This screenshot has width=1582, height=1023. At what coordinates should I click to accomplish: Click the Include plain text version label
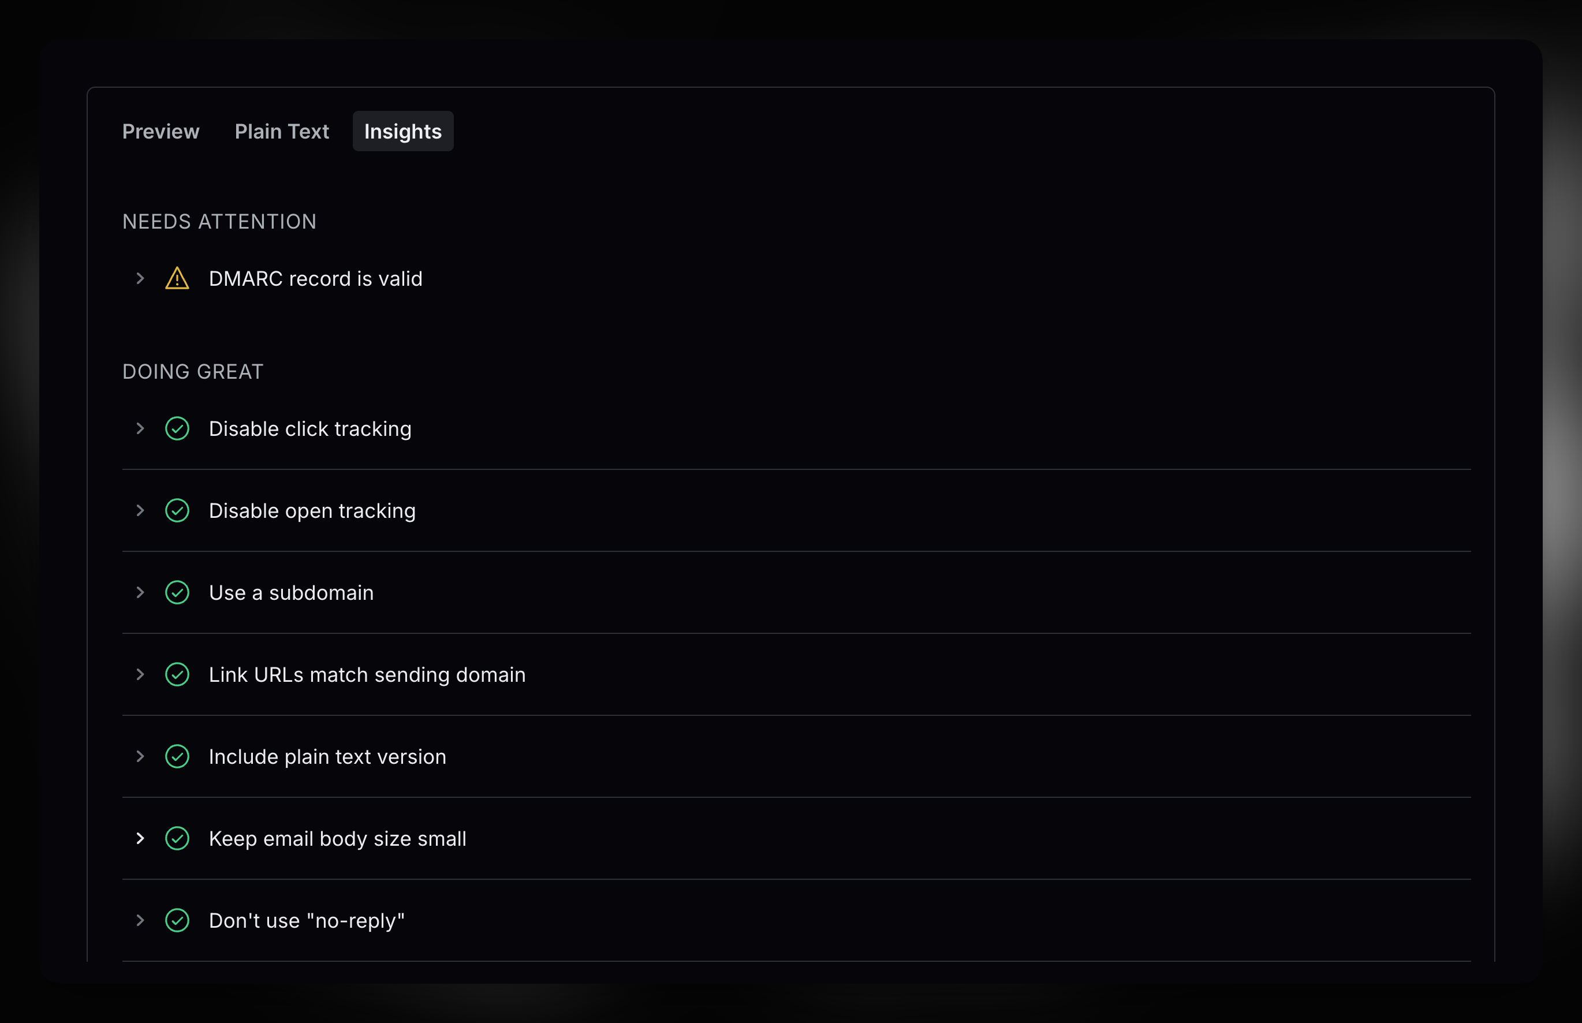pyautogui.click(x=327, y=757)
